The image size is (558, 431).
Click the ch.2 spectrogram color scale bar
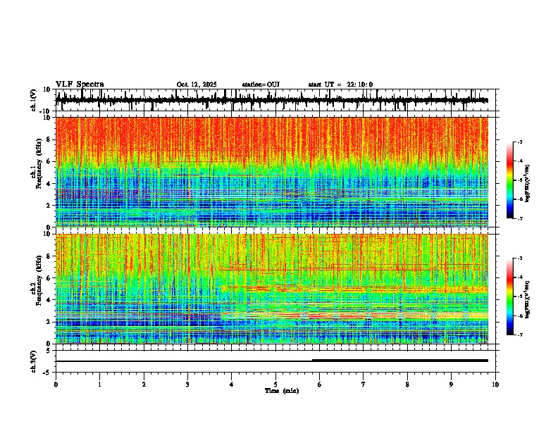pyautogui.click(x=510, y=296)
